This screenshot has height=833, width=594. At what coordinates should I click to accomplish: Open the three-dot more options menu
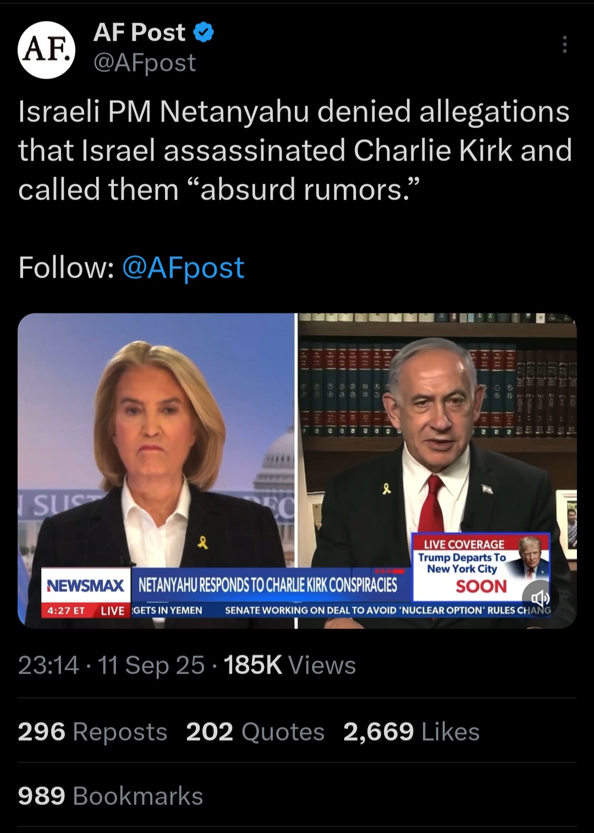tap(564, 45)
